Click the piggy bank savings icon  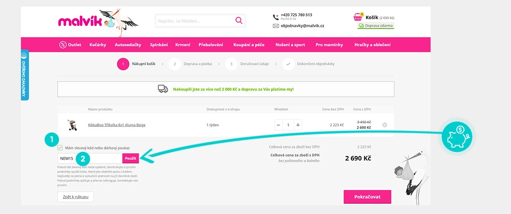[x=457, y=137]
